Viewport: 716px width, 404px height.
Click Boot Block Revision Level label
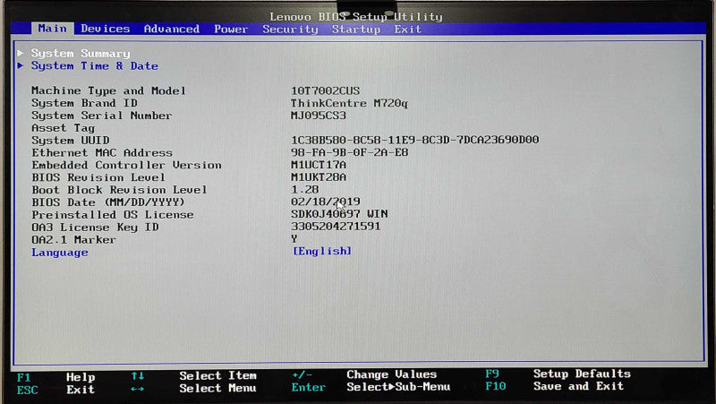coord(119,190)
